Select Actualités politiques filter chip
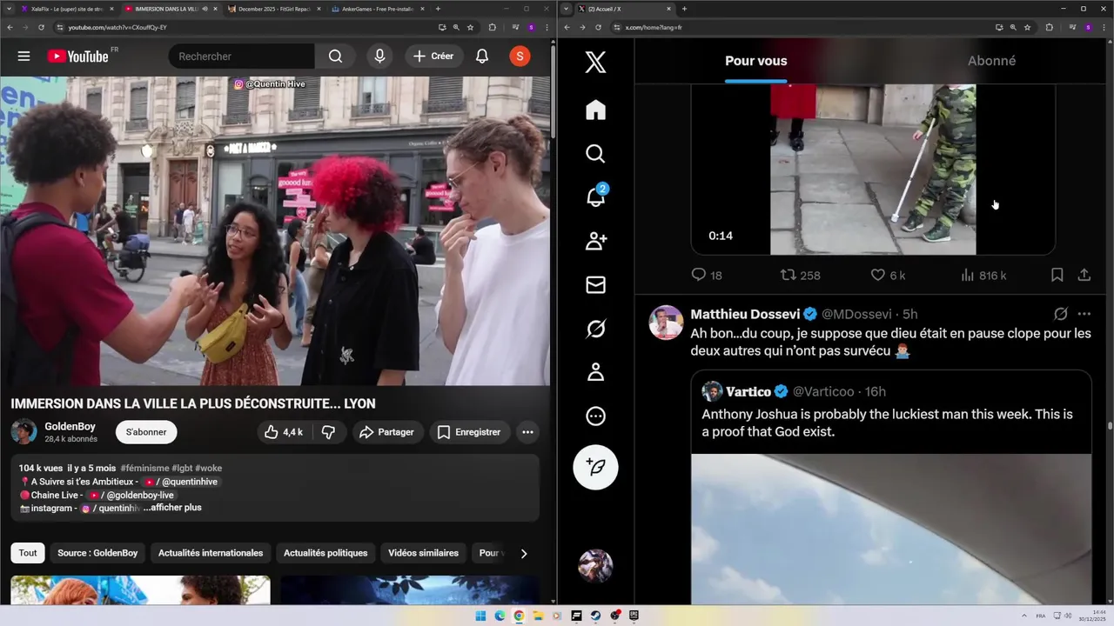 point(325,553)
